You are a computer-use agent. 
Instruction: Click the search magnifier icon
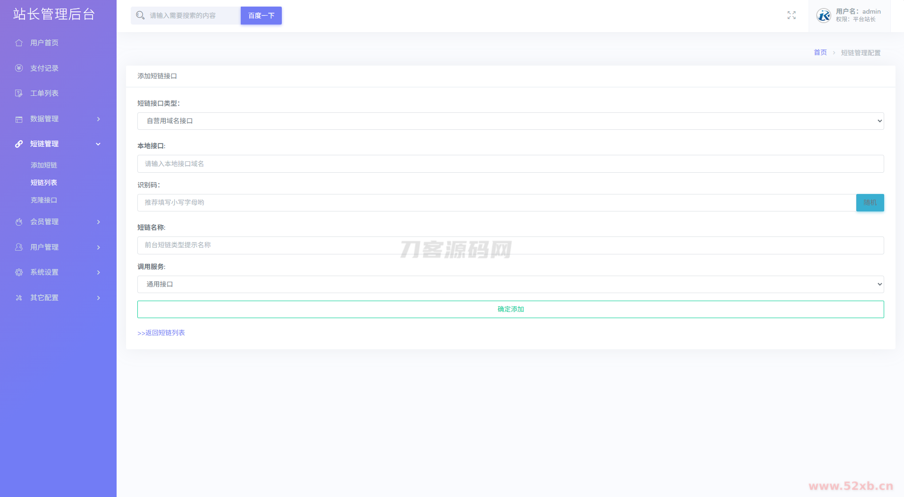click(x=140, y=16)
